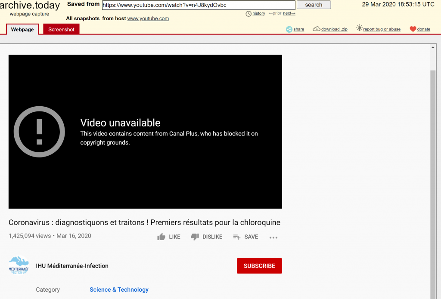Click the red SUBSCRIBE button

259,266
